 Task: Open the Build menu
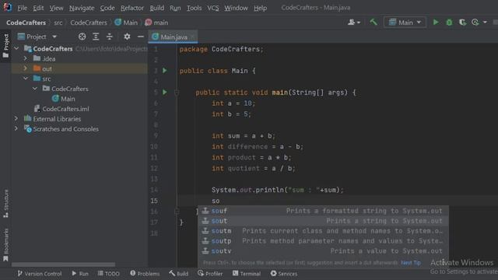click(157, 8)
